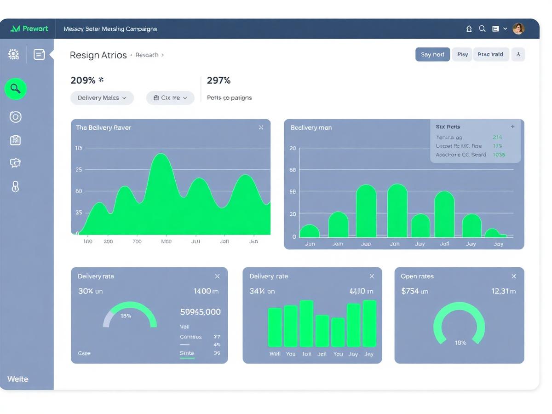Click the Say notl button
The image size is (552, 414).
[432, 54]
